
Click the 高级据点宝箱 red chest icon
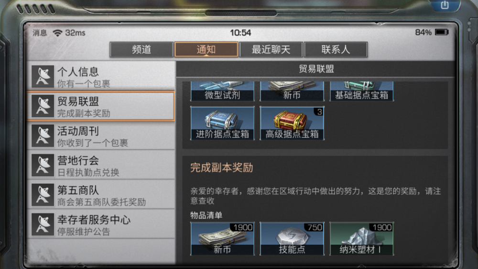point(292,123)
